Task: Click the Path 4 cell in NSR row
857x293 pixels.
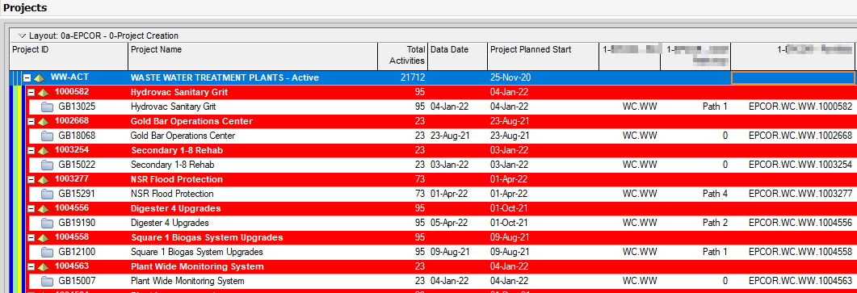Action: [x=715, y=194]
